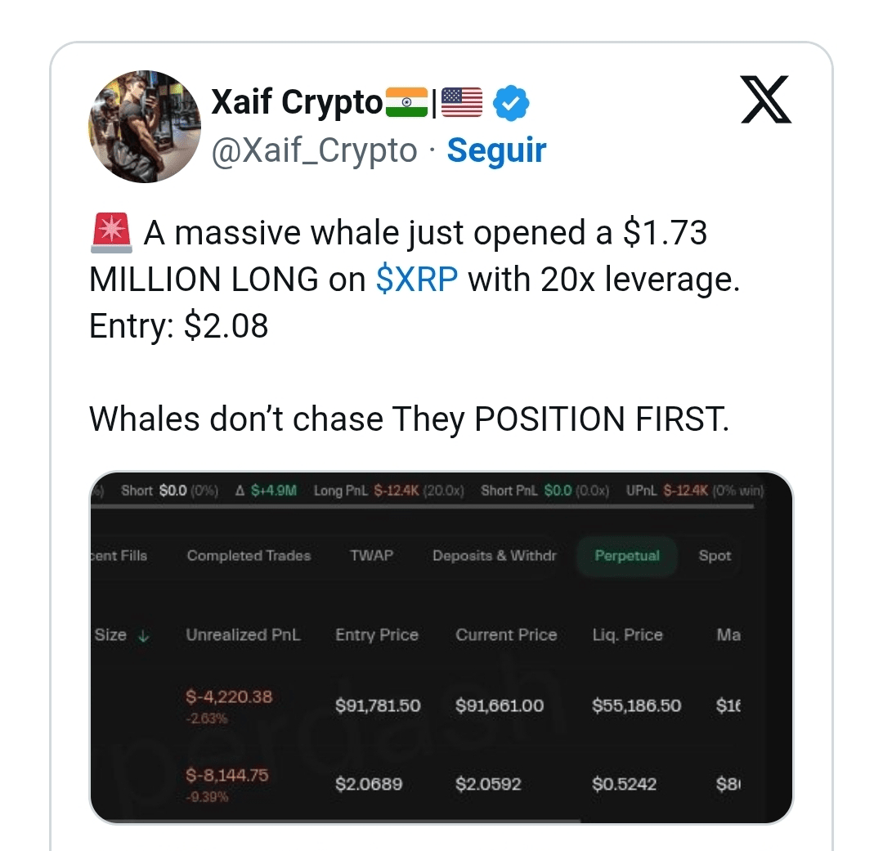The width and height of the screenshot is (883, 851).
Task: Open the TWAP tab
Action: coord(371,556)
